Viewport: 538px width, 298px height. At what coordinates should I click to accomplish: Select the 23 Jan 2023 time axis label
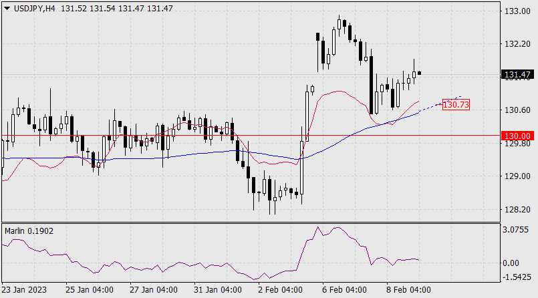pos(24,290)
